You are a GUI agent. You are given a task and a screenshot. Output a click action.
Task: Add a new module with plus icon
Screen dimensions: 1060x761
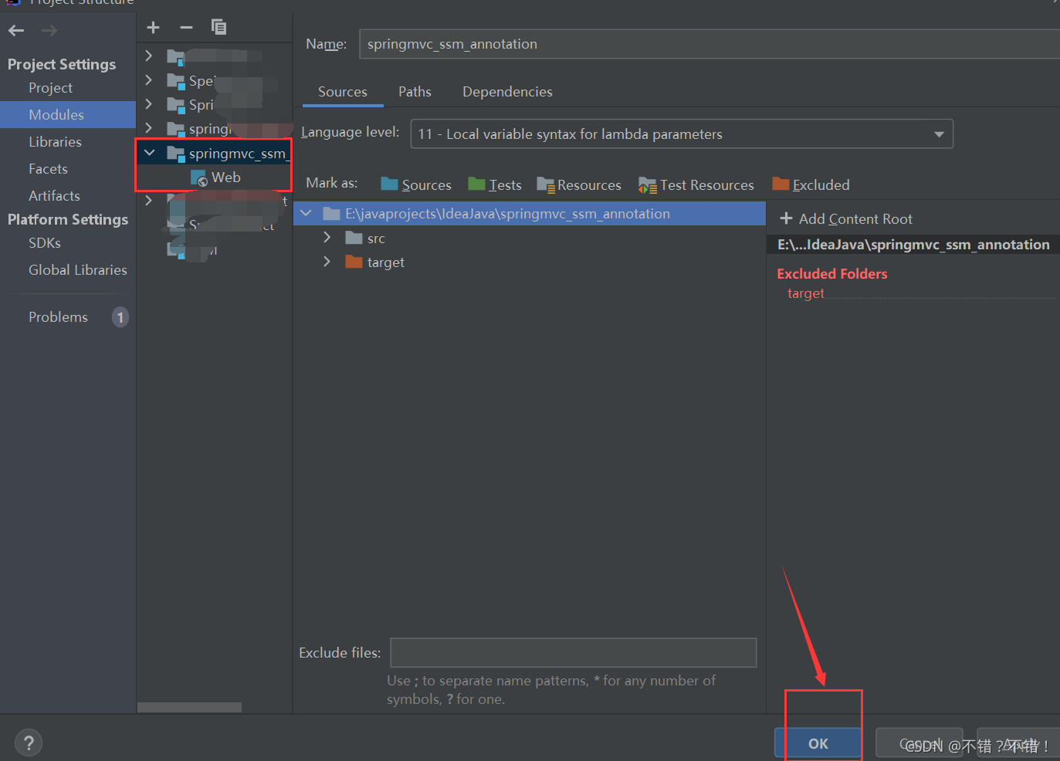[x=153, y=28]
